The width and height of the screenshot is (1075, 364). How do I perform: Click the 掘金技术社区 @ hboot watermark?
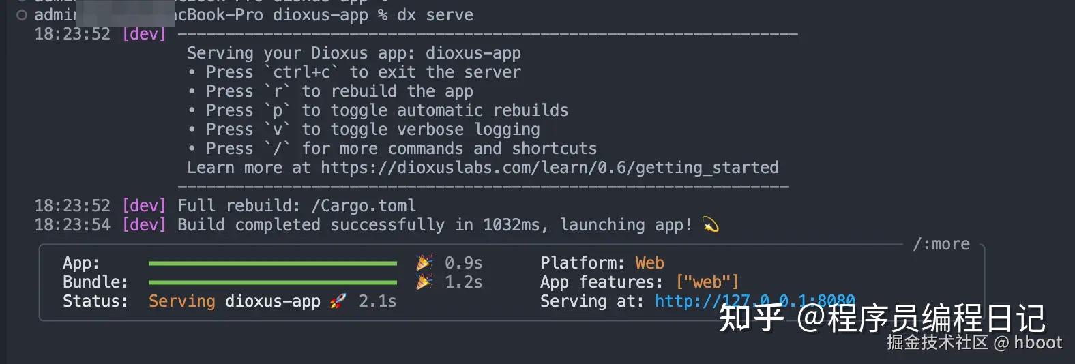click(x=974, y=342)
